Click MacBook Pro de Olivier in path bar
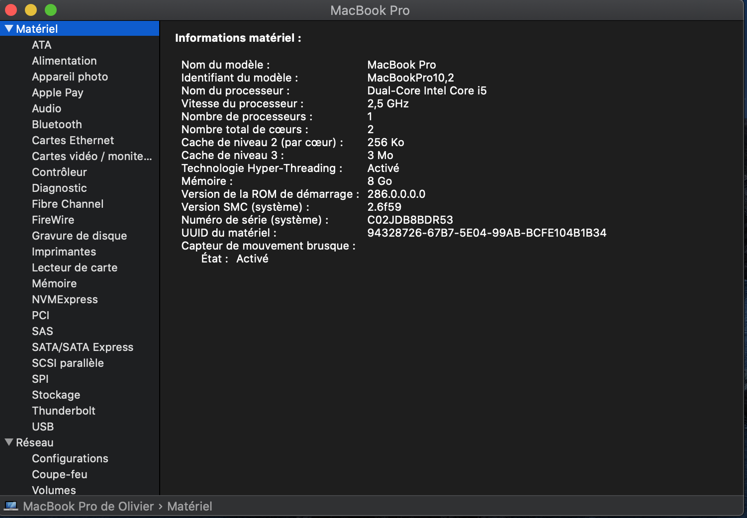Image resolution: width=747 pixels, height=518 pixels. [88, 506]
